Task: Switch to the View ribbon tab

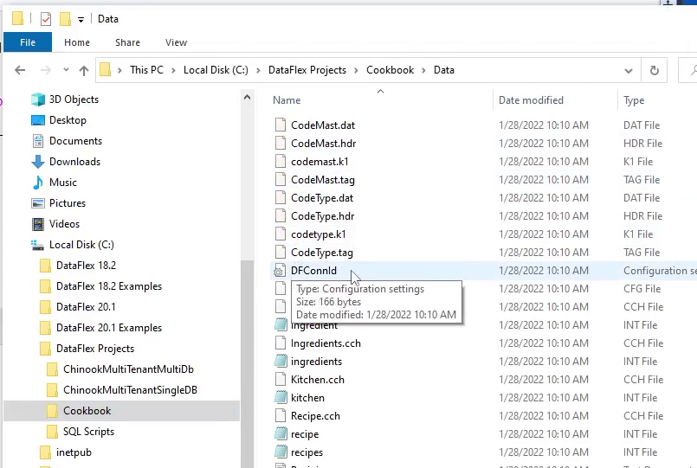Action: (x=176, y=42)
